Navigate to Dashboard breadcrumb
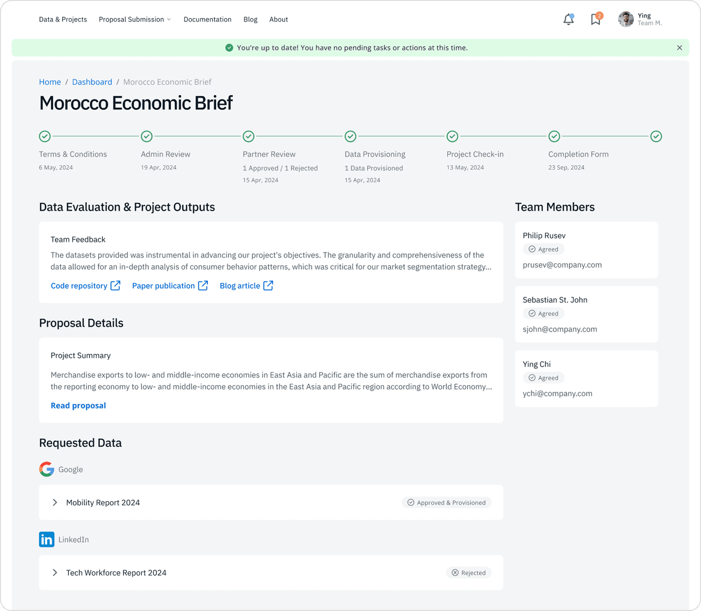701x611 pixels. point(92,82)
